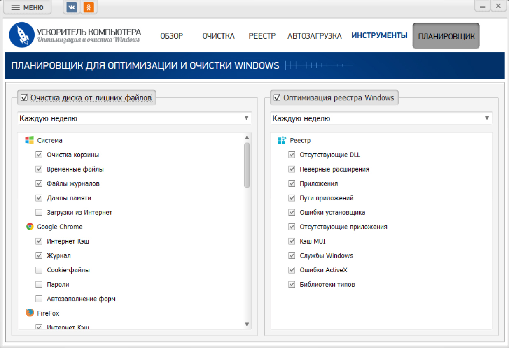Switch to the РЕЕСТР tab
Viewport: 509px width, 348px height.
pos(262,36)
